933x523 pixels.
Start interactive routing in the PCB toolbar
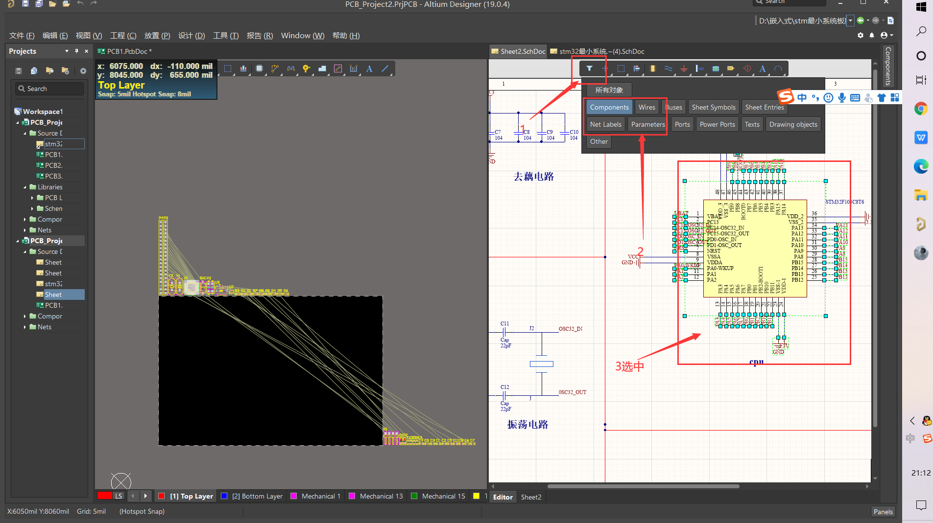275,68
